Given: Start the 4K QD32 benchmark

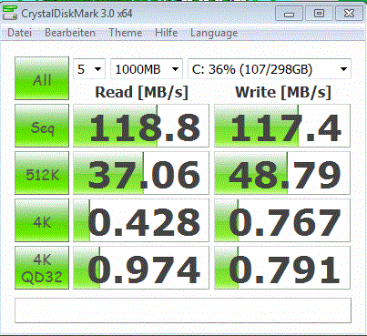Looking at the screenshot, I should [x=42, y=268].
